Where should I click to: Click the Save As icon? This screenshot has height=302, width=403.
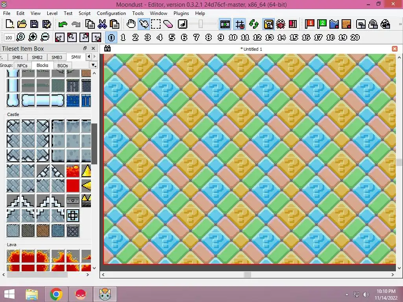point(46,24)
